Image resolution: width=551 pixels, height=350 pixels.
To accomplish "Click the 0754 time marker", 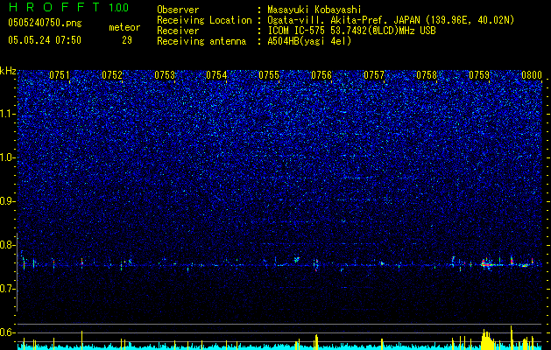I will pos(216,74).
